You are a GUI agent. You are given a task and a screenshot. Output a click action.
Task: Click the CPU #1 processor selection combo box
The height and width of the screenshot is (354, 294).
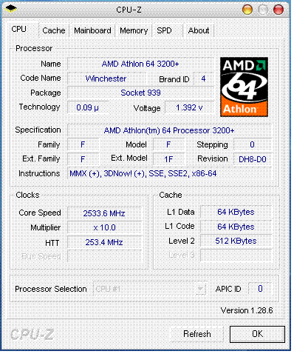[x=149, y=288]
